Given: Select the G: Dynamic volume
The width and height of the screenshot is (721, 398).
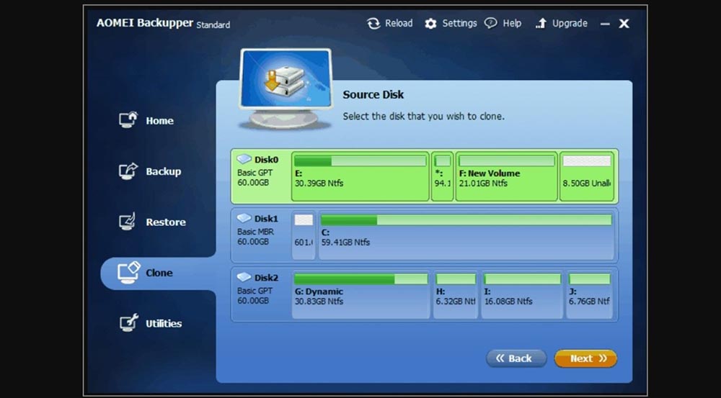Looking at the screenshot, I should pos(360,295).
